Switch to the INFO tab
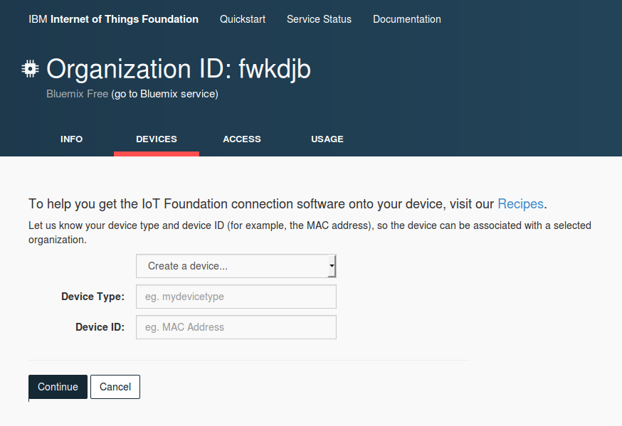 coord(71,139)
